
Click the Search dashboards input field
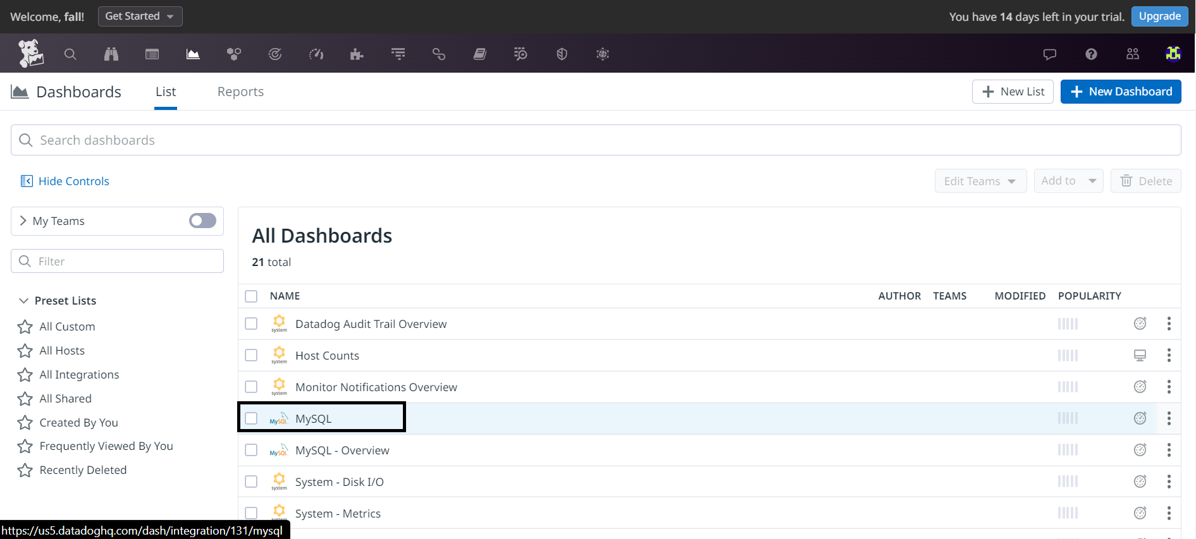pyautogui.click(x=596, y=140)
